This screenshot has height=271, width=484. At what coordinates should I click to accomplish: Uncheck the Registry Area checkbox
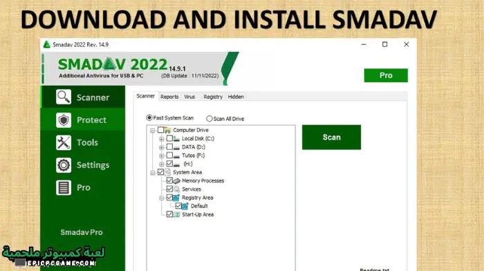point(169,197)
